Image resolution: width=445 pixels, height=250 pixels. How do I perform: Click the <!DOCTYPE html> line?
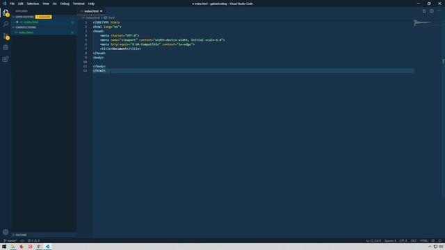pos(106,22)
